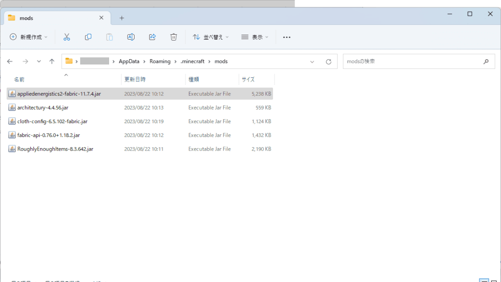Viewport: 501px width, 282px height.
Task: Select the fabric-api-0.76.0+1.18.2.jar file
Action: (48, 135)
